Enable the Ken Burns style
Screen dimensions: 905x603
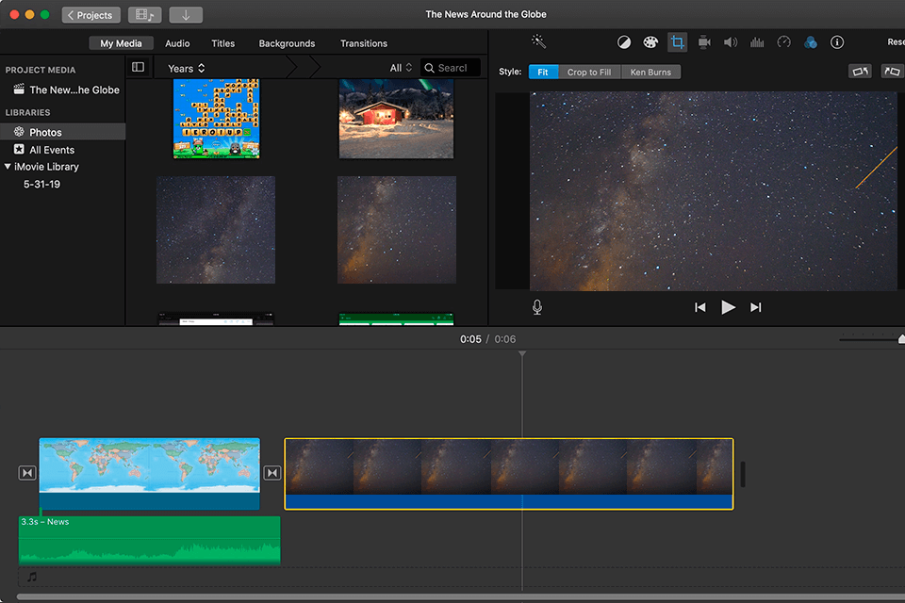pyautogui.click(x=650, y=72)
